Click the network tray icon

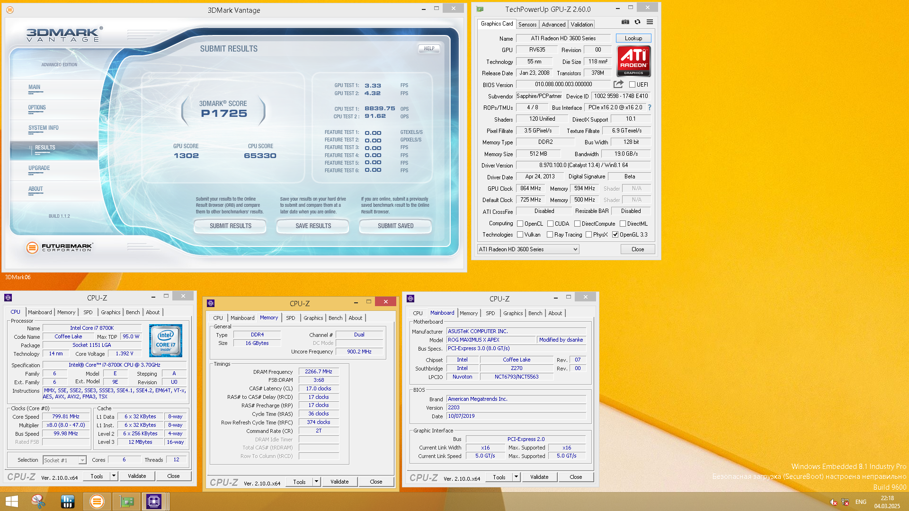[845, 502]
